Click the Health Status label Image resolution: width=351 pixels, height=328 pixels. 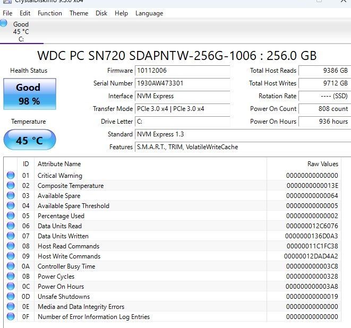(29, 71)
